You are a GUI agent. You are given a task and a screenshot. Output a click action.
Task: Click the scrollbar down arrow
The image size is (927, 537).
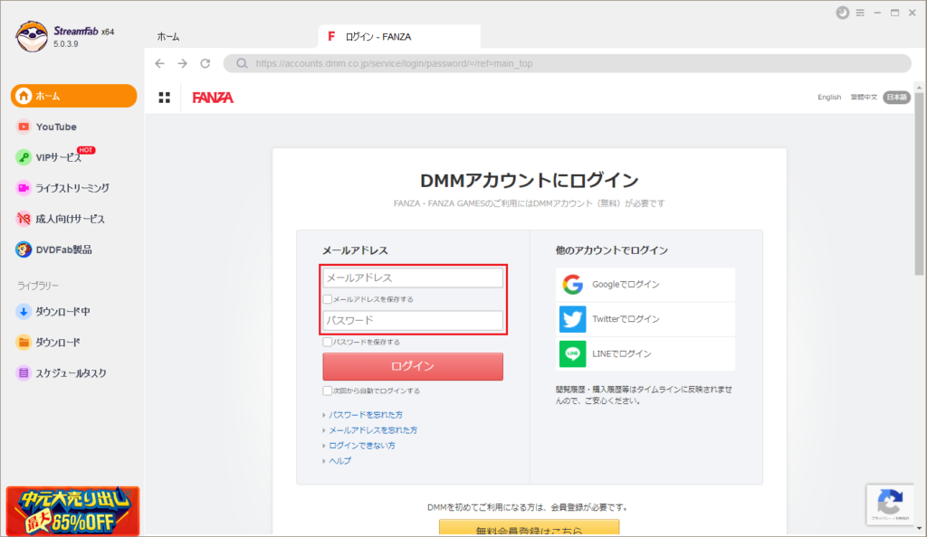pyautogui.click(x=919, y=528)
